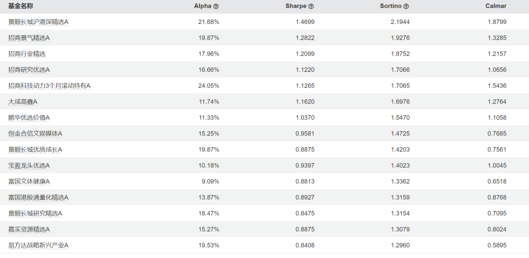Click 招商科技动力3个月滚动持有A link
The image size is (529, 258).
tap(49, 86)
